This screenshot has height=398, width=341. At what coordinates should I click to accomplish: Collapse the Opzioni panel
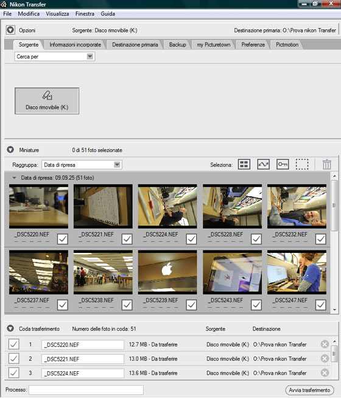click(x=10, y=30)
